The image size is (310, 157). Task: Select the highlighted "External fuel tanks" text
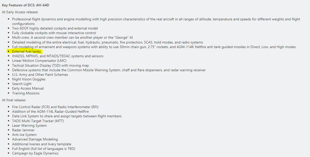(x=26, y=51)
